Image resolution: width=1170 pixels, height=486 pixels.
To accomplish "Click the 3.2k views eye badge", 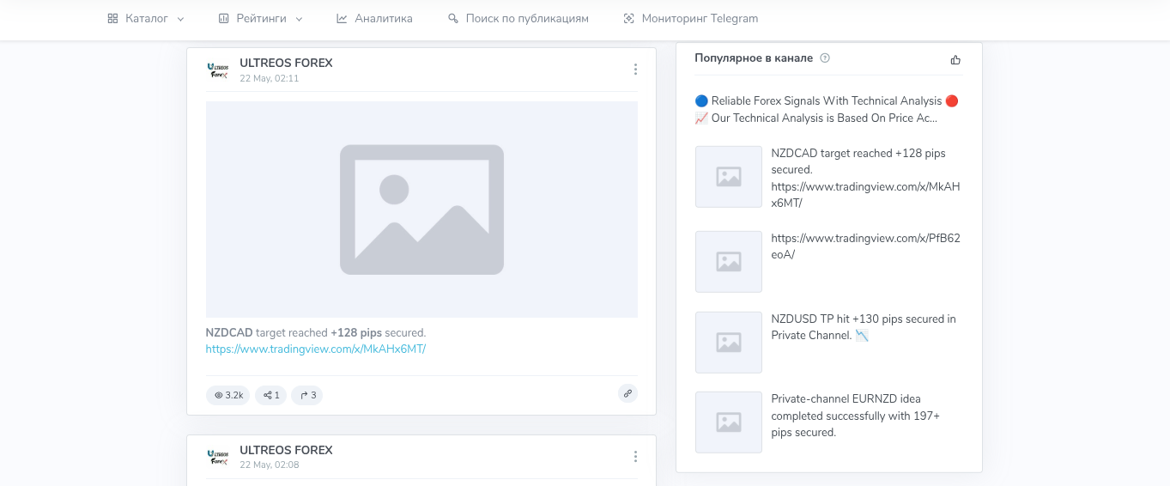I will [227, 395].
